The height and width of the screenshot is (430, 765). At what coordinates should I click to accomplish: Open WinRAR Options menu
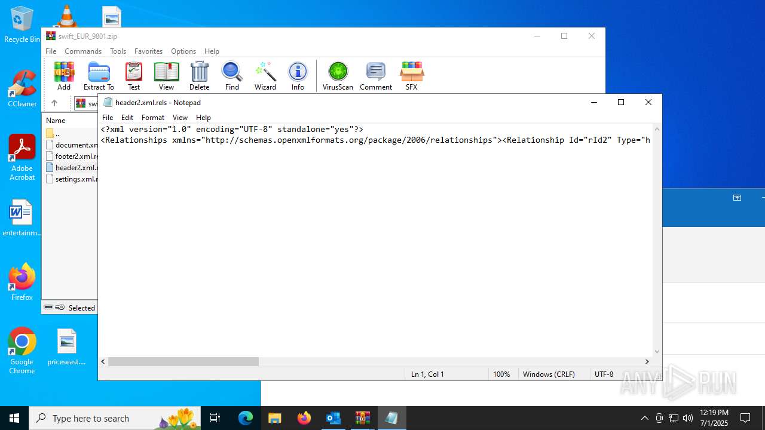point(183,51)
